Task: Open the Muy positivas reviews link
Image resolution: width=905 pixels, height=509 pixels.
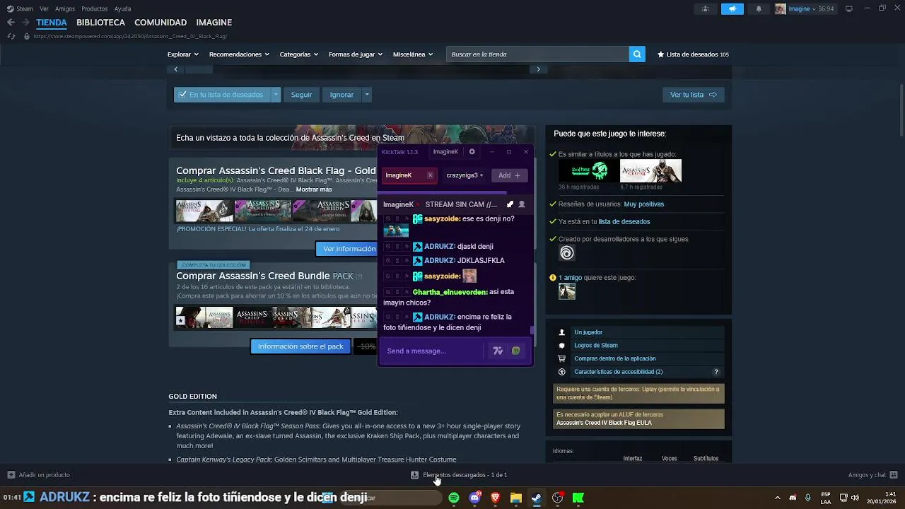Action: click(643, 204)
